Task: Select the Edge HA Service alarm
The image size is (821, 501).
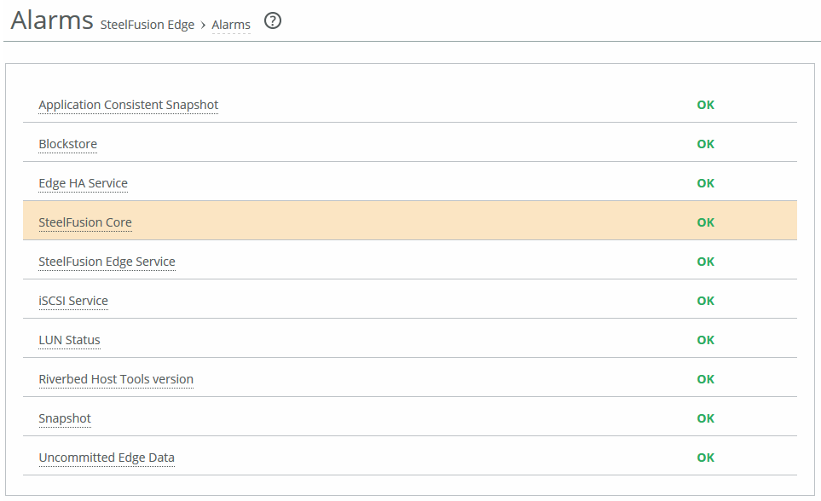Action: pyautogui.click(x=84, y=183)
